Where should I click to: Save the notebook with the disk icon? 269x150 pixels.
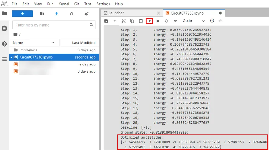coord(106,21)
